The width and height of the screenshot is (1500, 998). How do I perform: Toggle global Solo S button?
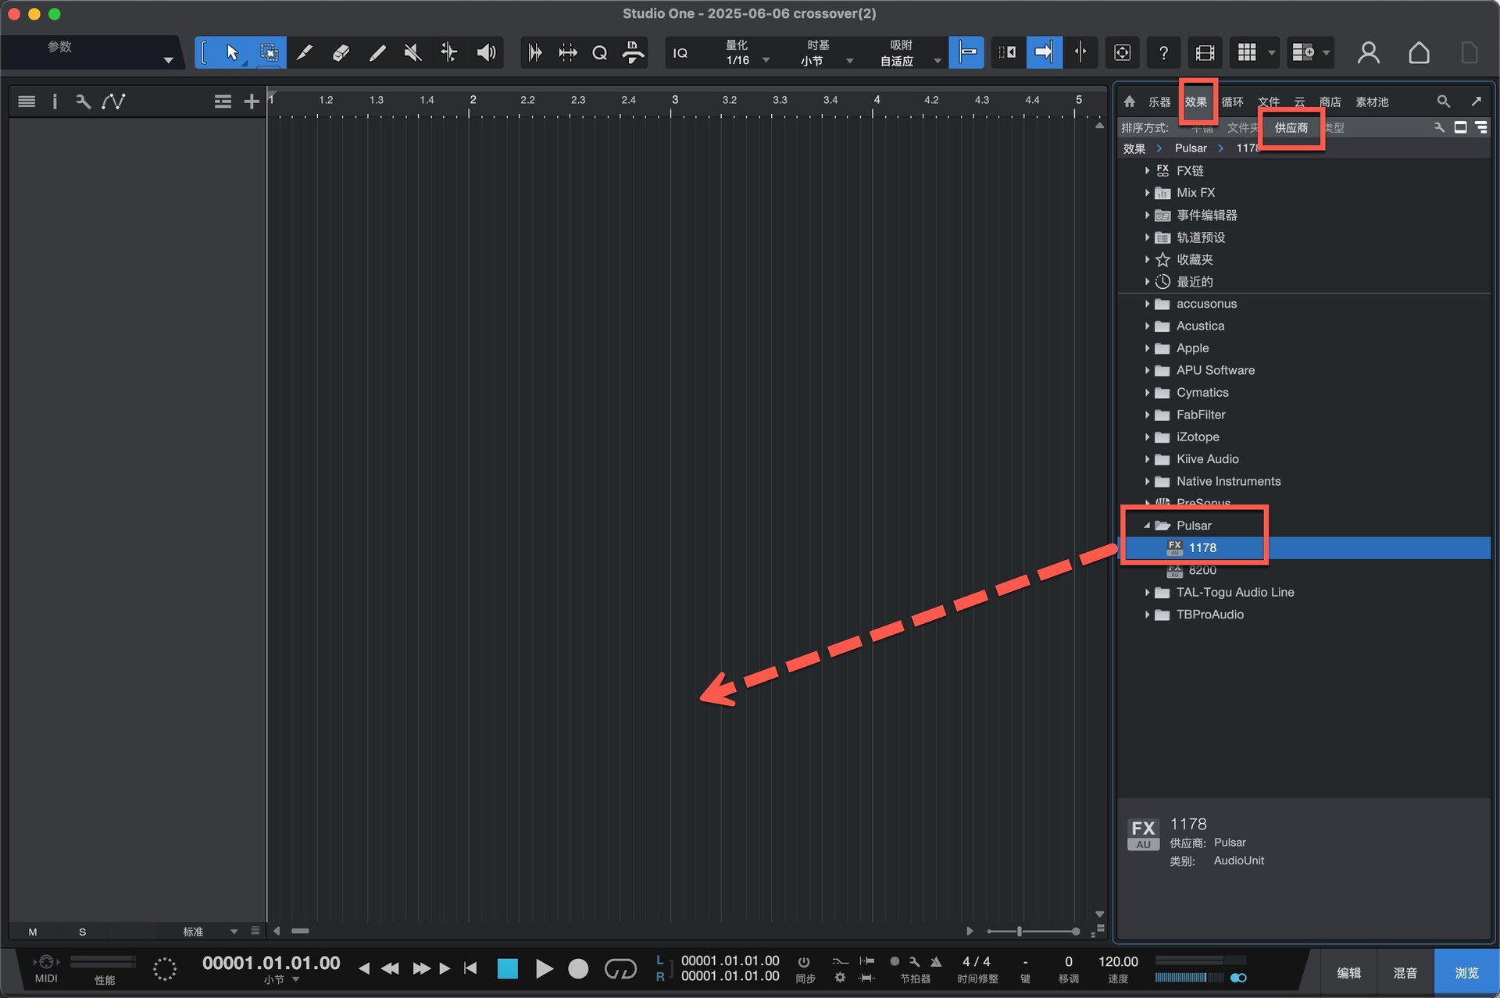tap(83, 932)
